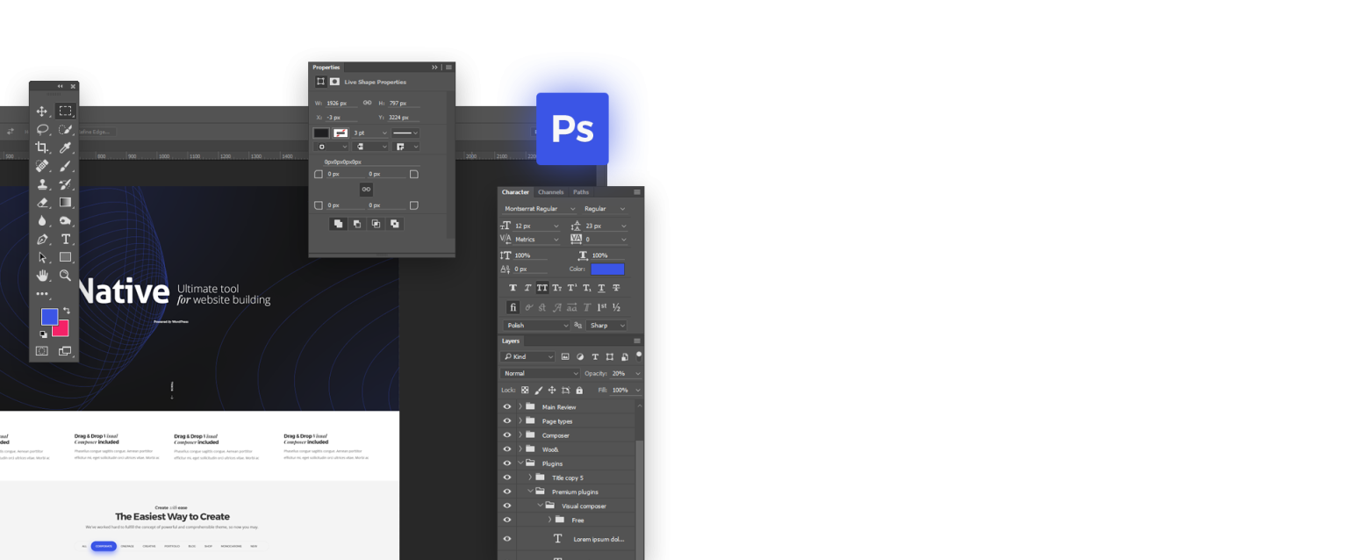Switch to the Paths tab
The width and height of the screenshot is (1348, 560).
click(581, 192)
